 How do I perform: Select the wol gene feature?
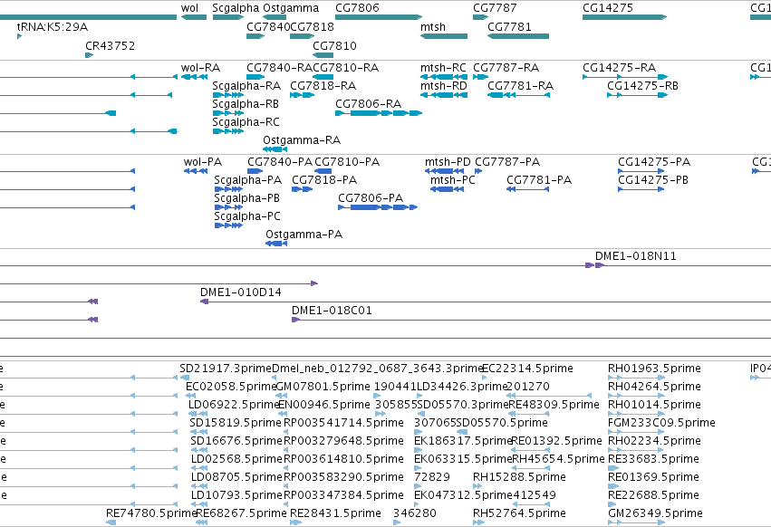[194, 17]
